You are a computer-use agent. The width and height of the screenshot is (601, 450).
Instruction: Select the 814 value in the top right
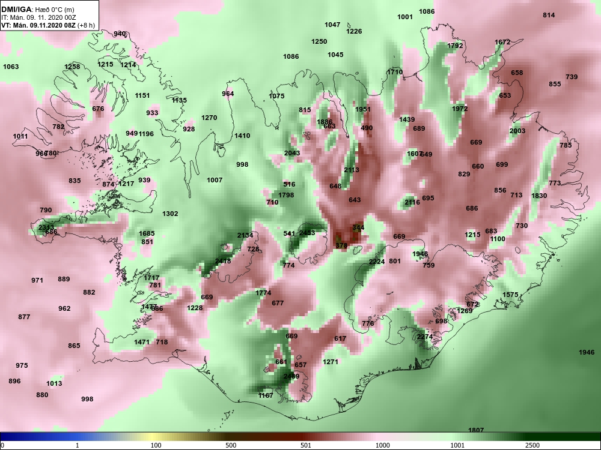(549, 15)
